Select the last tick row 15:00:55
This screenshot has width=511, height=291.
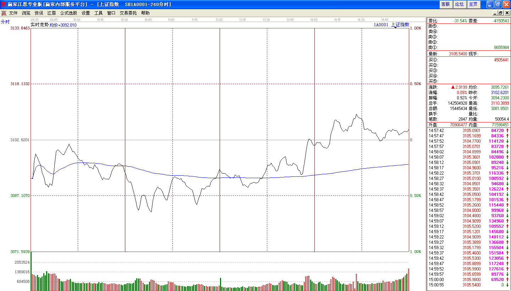pos(468,285)
